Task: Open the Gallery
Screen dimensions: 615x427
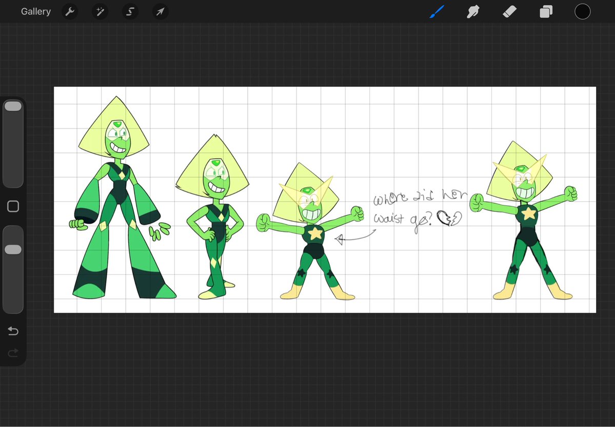Action: point(36,12)
